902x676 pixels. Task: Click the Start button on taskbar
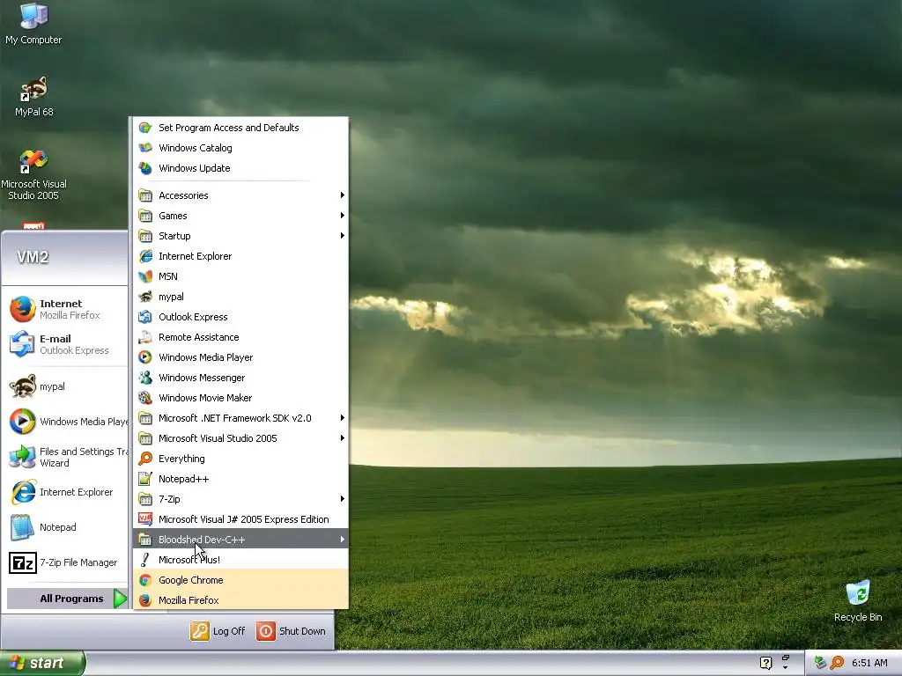pos(42,664)
